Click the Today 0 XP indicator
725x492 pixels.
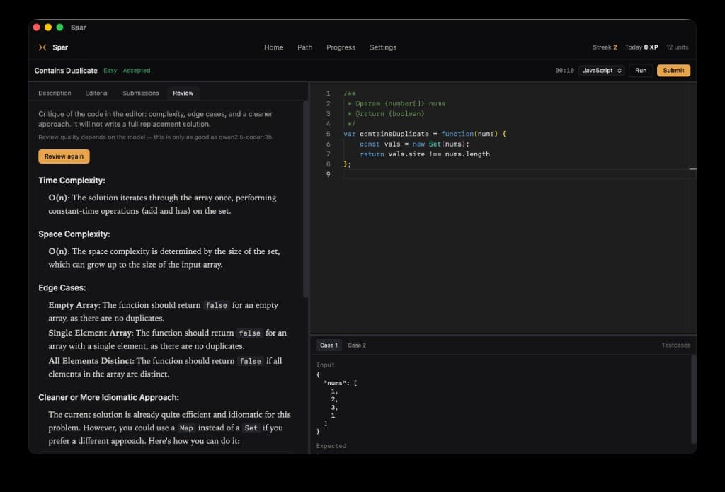tap(641, 47)
